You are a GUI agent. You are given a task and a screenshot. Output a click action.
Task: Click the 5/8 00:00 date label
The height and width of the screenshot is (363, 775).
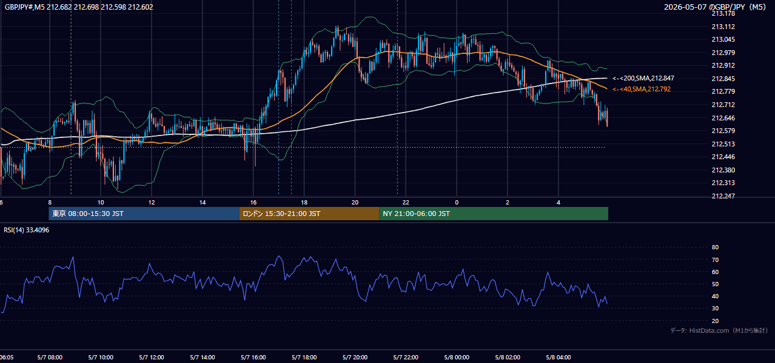457,358
